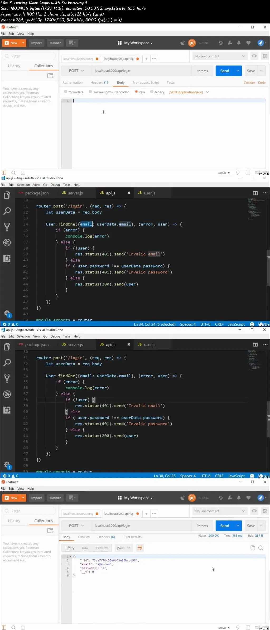Open Selection menu in VS Code window at Ln 38
The image size is (270, 630).
tap(23, 336)
